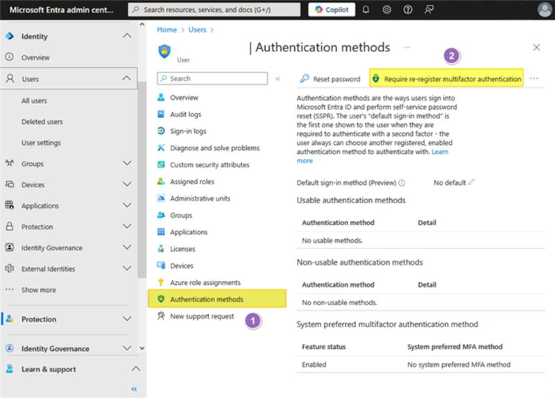Open Overview in user menu
The width and height of the screenshot is (555, 398).
184,98
